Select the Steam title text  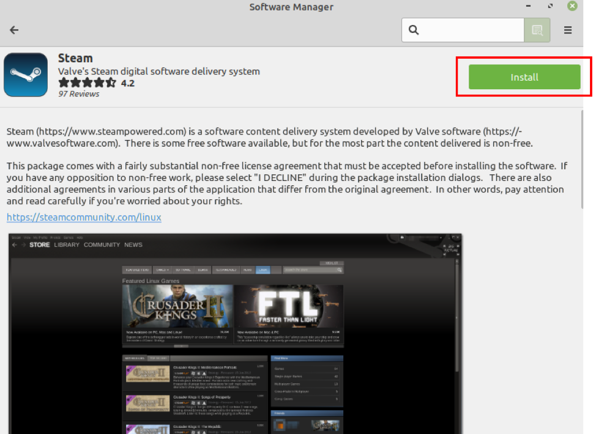pyautogui.click(x=75, y=58)
